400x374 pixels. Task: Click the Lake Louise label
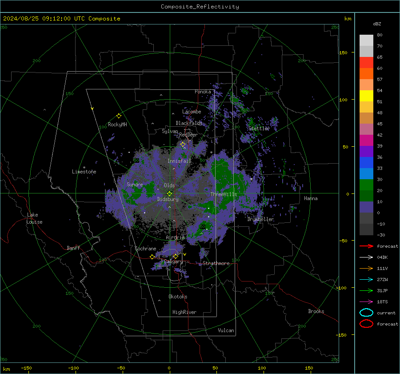click(34, 218)
